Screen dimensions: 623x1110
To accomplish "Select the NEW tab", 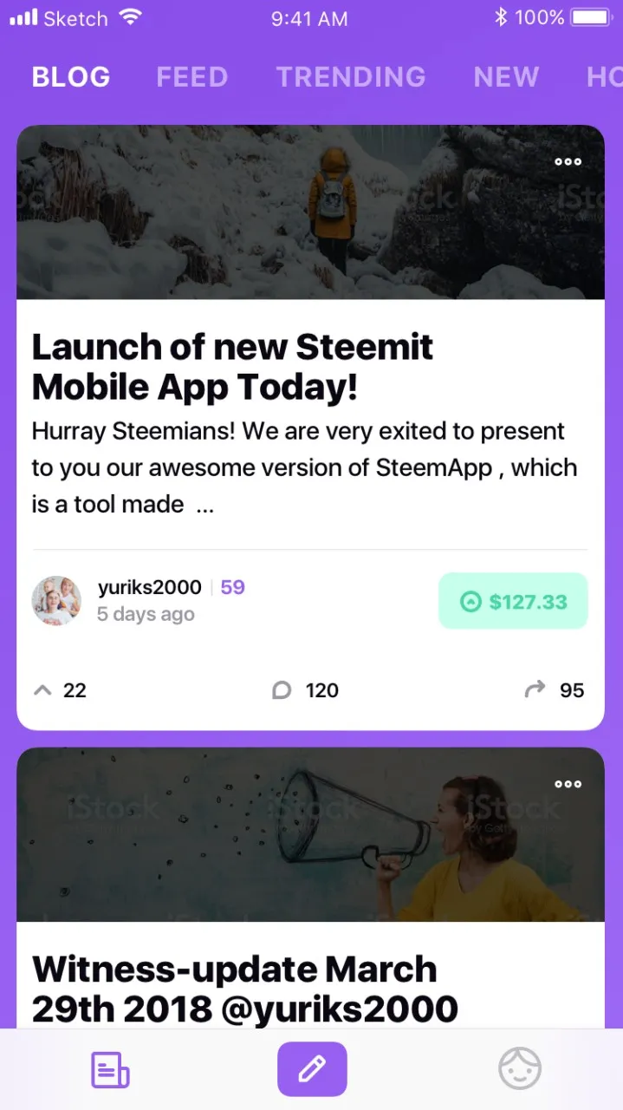I will point(506,77).
